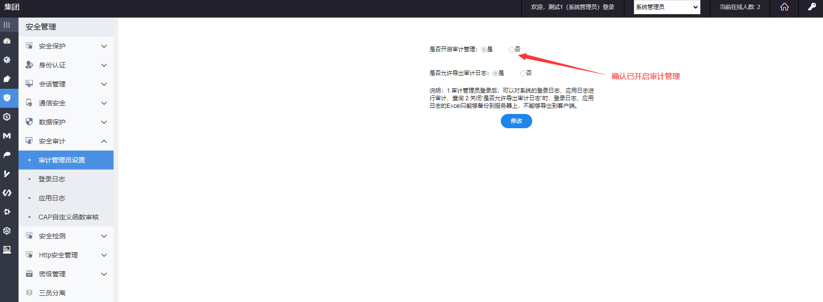Open CAP自定义函数审核 submenu item

point(66,217)
